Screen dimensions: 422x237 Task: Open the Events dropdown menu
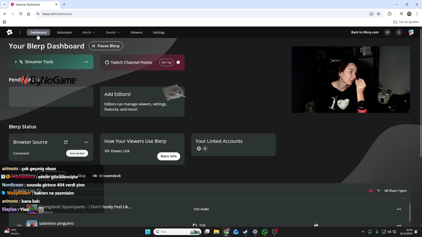click(x=112, y=32)
